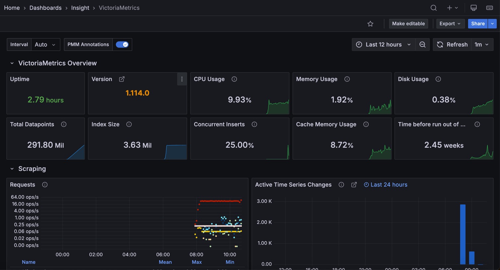500x270 pixels.
Task: Open external link on Active Time Series Changes
Action: tap(354, 185)
